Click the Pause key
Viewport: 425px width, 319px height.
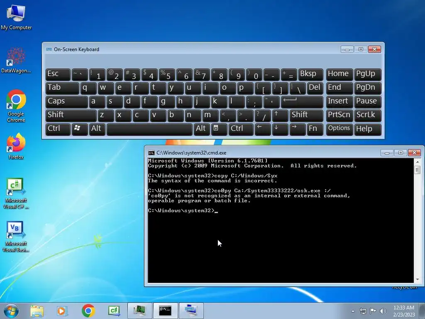368,102
